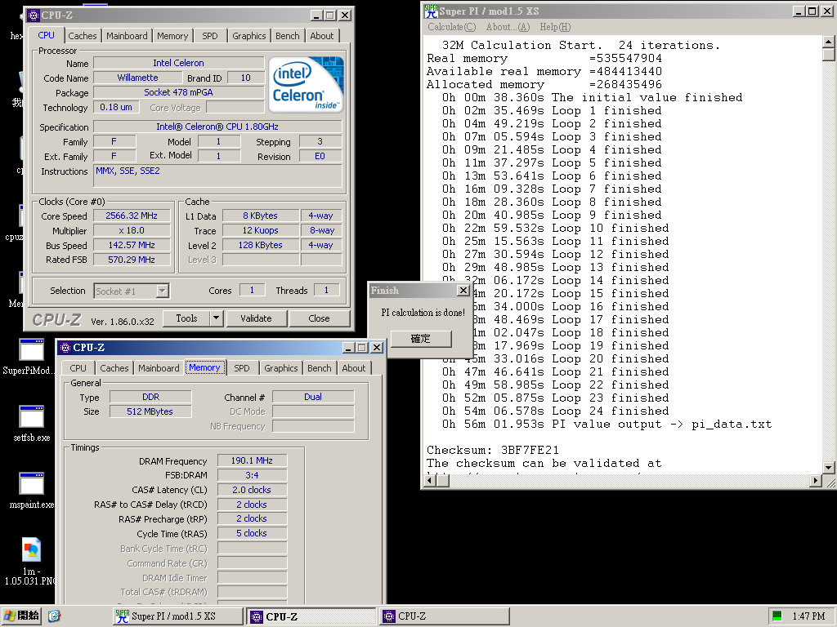Click the Core Speed 2566.32 MHz value
Image resolution: width=837 pixels, height=627 pixels.
[x=132, y=216]
